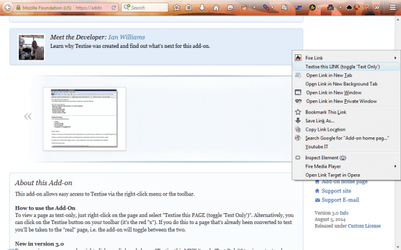Open the Downloads arrow icon
The image size is (401, 250).
coord(202,8)
